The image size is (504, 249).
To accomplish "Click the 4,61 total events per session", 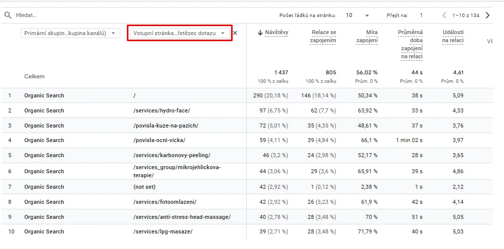I will pyautogui.click(x=458, y=72).
